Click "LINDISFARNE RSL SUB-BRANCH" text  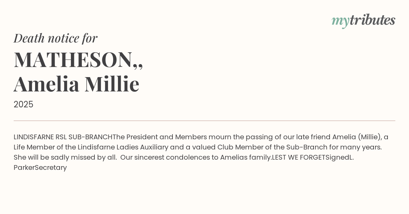coord(63,137)
